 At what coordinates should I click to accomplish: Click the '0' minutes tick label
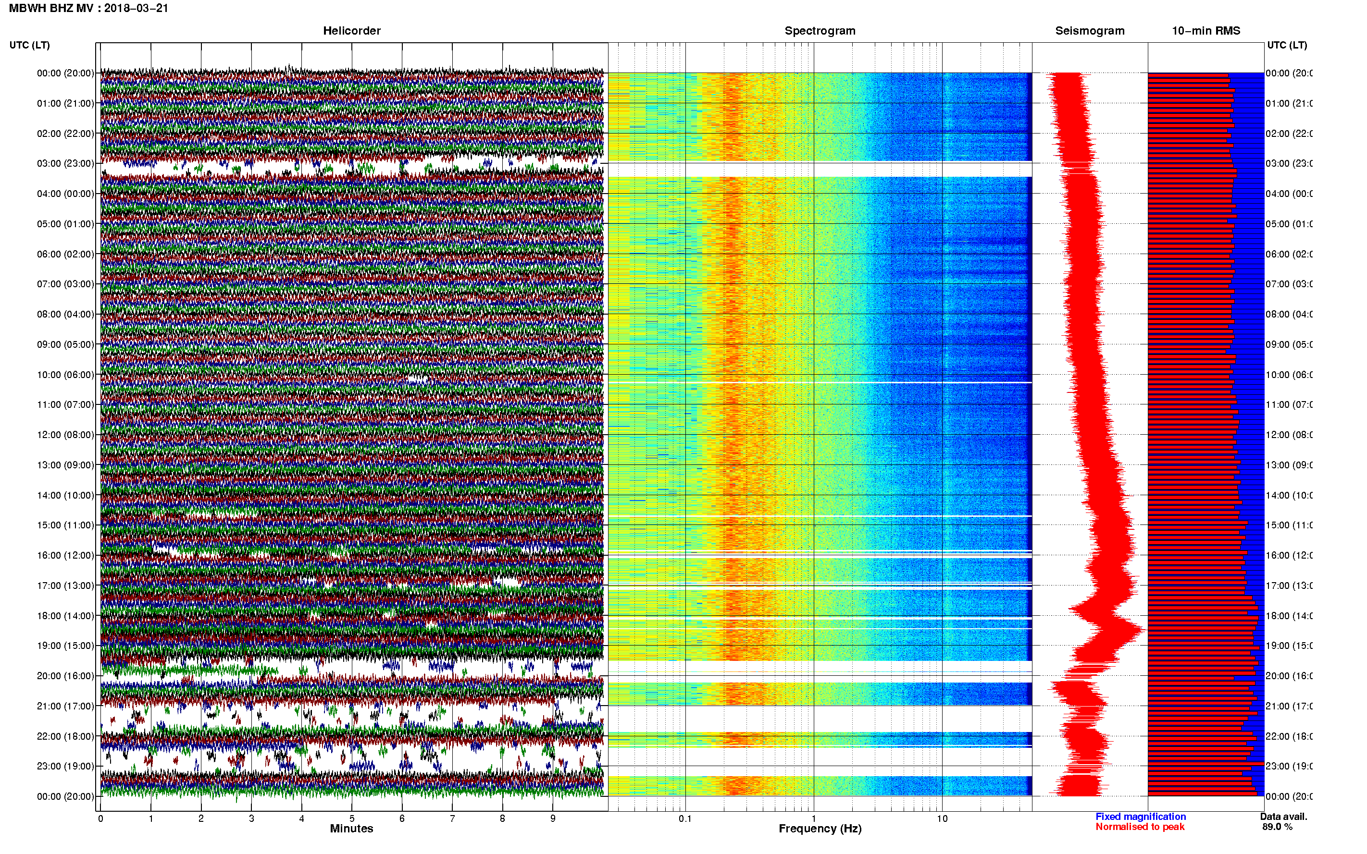click(100, 818)
